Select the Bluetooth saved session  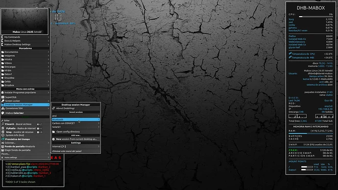point(76,119)
